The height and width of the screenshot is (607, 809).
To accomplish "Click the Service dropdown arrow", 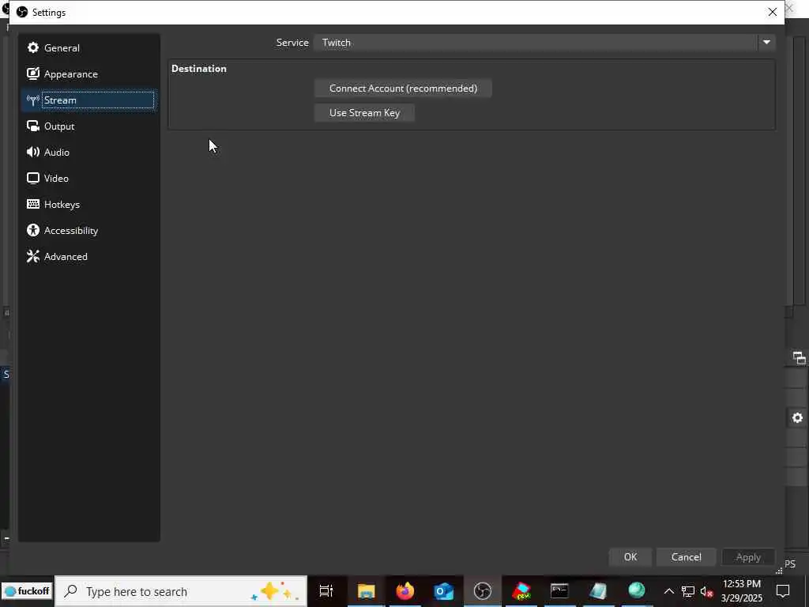I will pyautogui.click(x=766, y=43).
